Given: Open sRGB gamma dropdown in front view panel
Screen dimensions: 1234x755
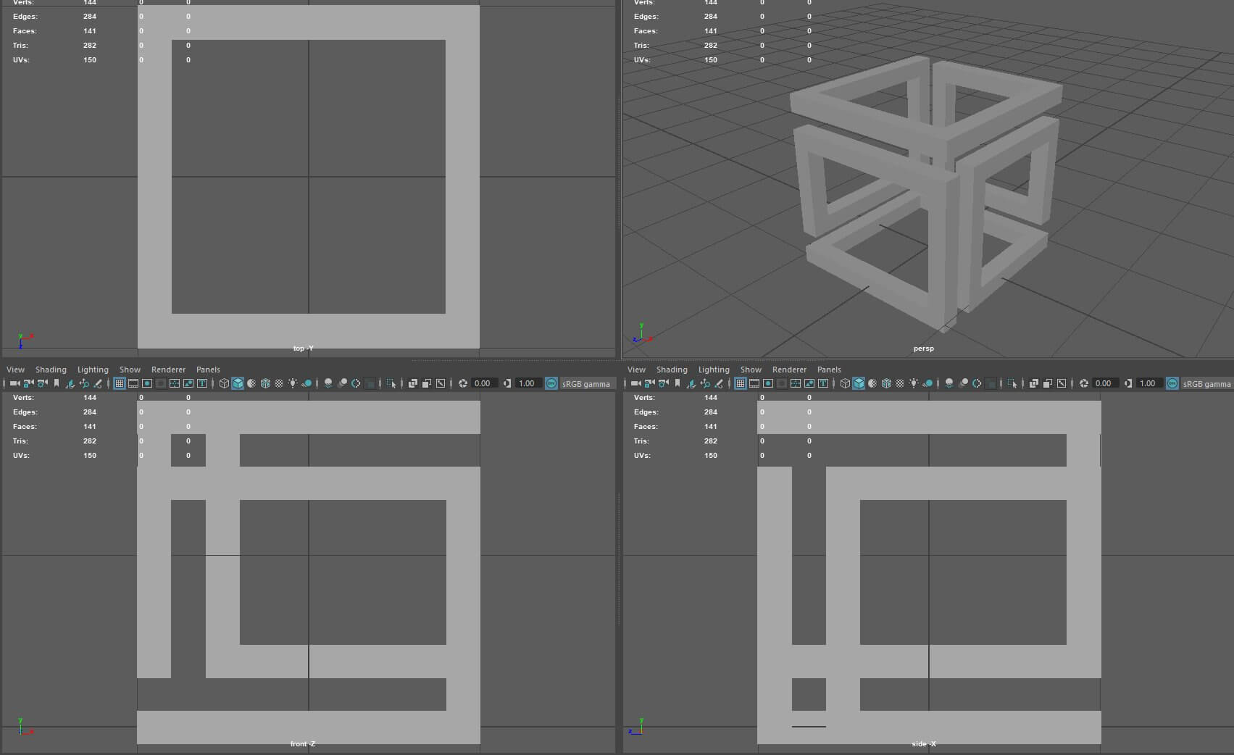Looking at the screenshot, I should pos(586,384).
